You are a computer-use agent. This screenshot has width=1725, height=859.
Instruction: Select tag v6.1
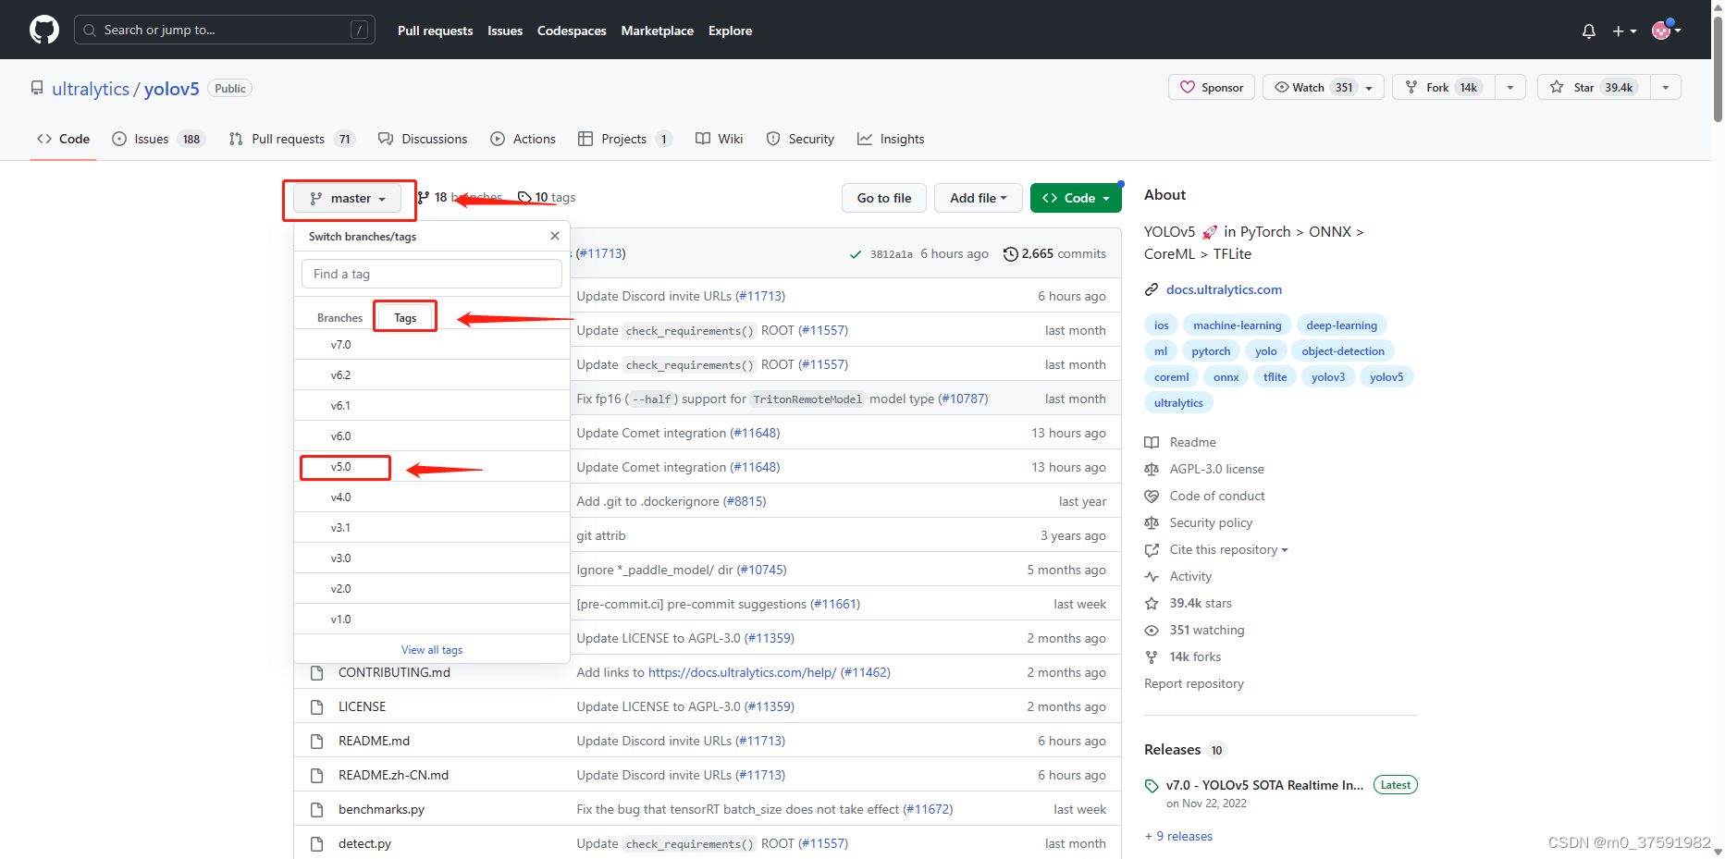tap(432, 405)
